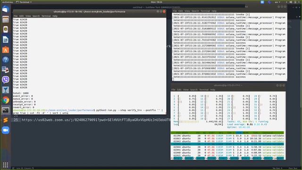This screenshot has height=170, width=302.
Task: Open File menu in performance terminal
Action: click(16, 16)
